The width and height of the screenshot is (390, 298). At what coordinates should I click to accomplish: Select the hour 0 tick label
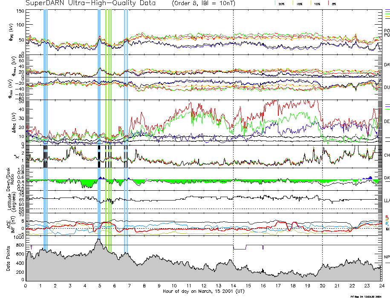coord(26,286)
